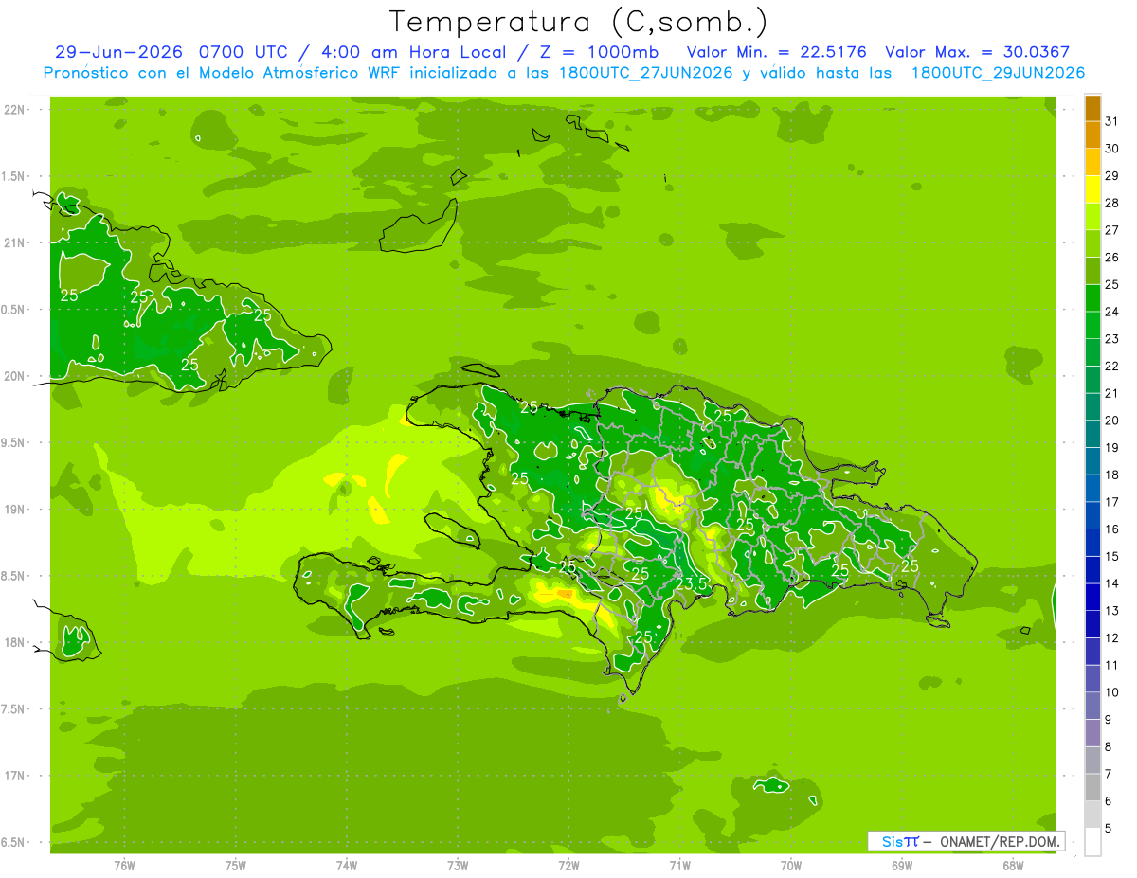Click the "69W" longitude axis label
Viewport: 1137px width, 878px height.
click(x=902, y=866)
